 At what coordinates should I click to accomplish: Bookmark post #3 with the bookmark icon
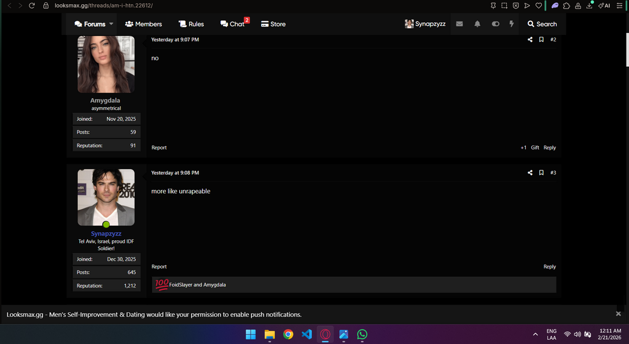(541, 173)
